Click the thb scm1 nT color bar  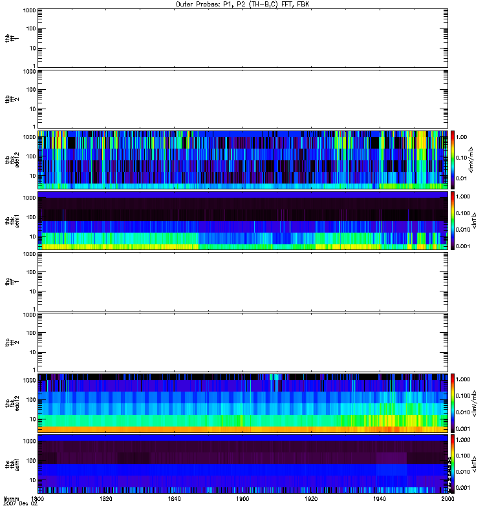(453, 220)
